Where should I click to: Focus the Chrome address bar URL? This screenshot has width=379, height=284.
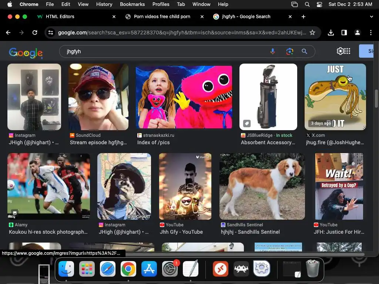click(x=182, y=33)
